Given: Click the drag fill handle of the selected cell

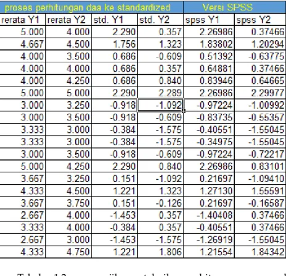Looking at the screenshot, I should (184, 111).
